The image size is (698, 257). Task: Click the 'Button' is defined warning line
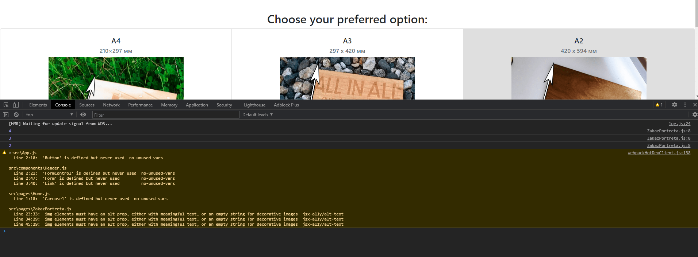tap(88, 158)
